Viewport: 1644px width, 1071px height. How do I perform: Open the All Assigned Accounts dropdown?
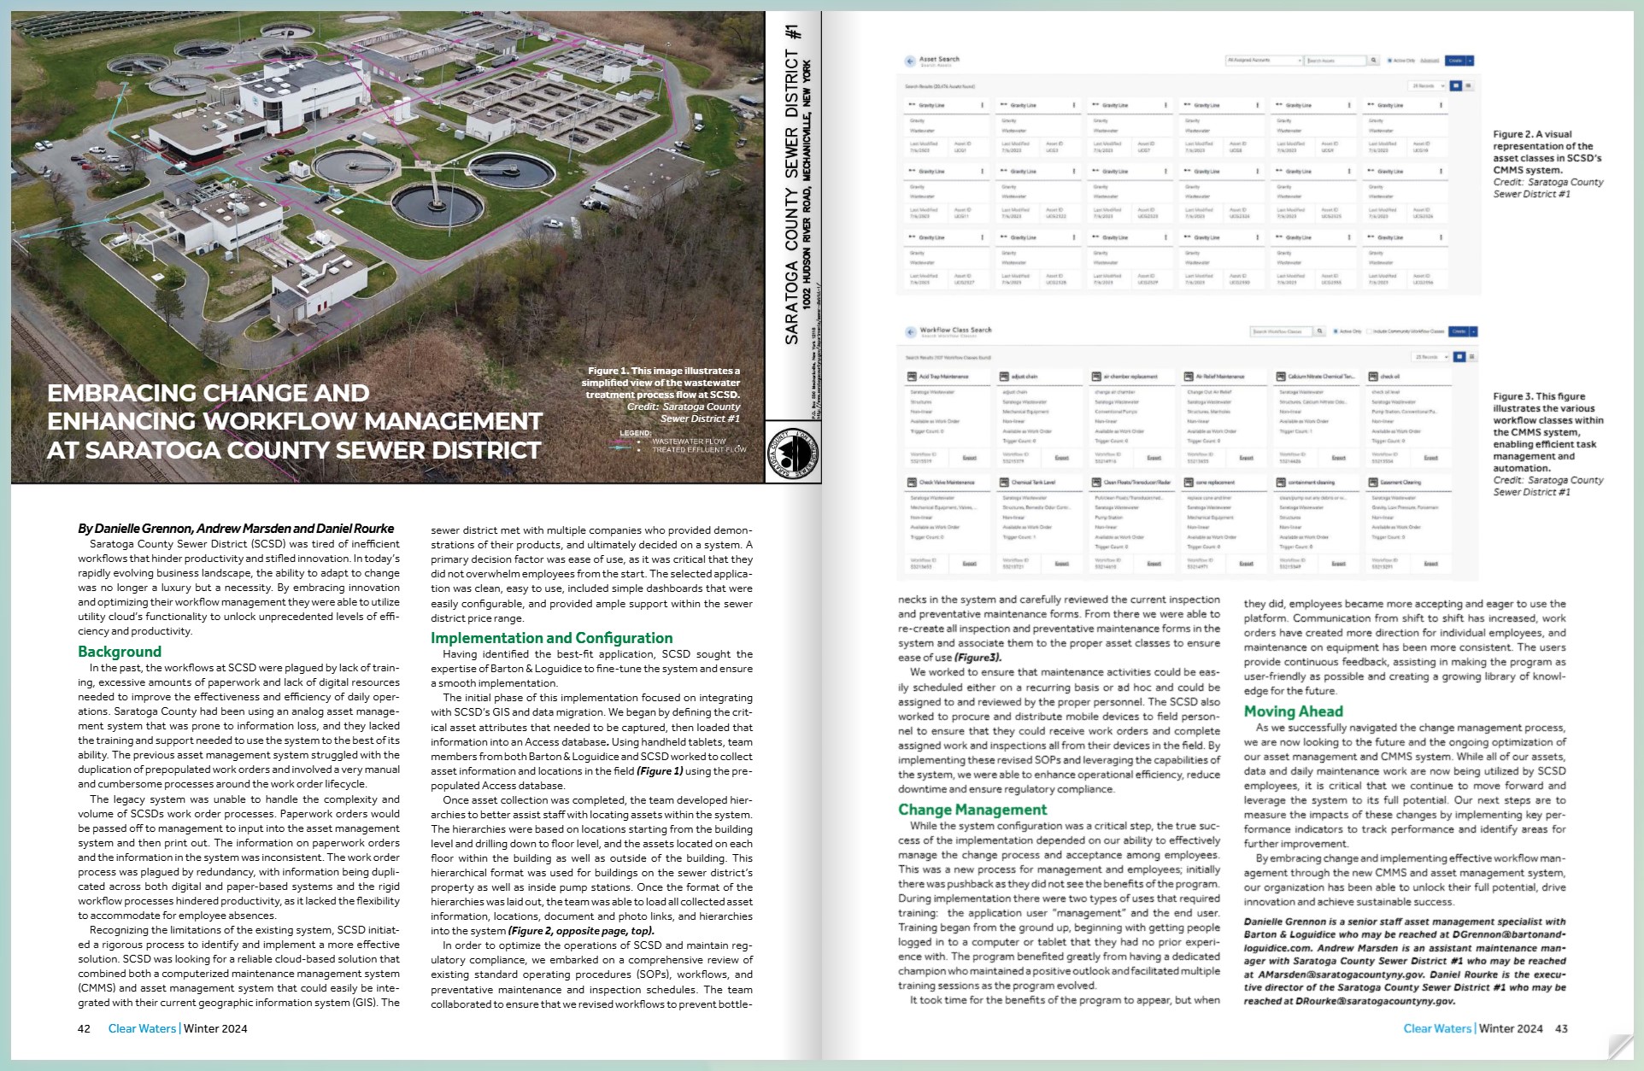pyautogui.click(x=1264, y=61)
